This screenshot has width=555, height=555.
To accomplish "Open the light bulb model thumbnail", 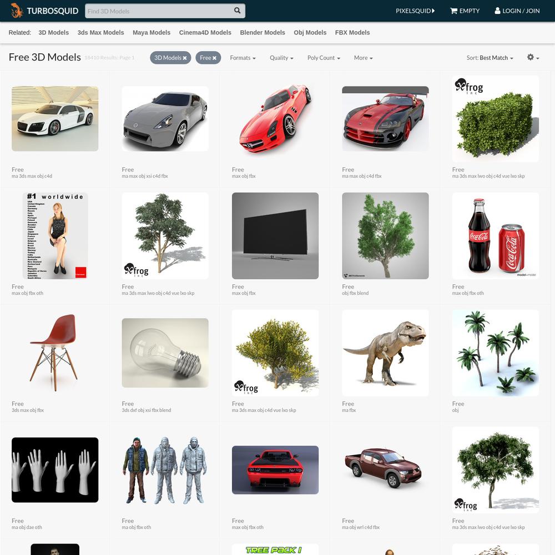I will click(x=165, y=353).
